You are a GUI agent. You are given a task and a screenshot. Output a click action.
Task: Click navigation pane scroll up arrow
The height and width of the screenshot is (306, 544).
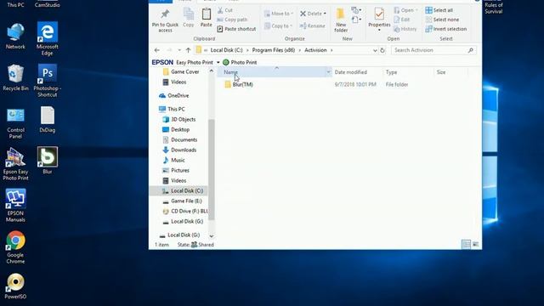(x=212, y=71)
